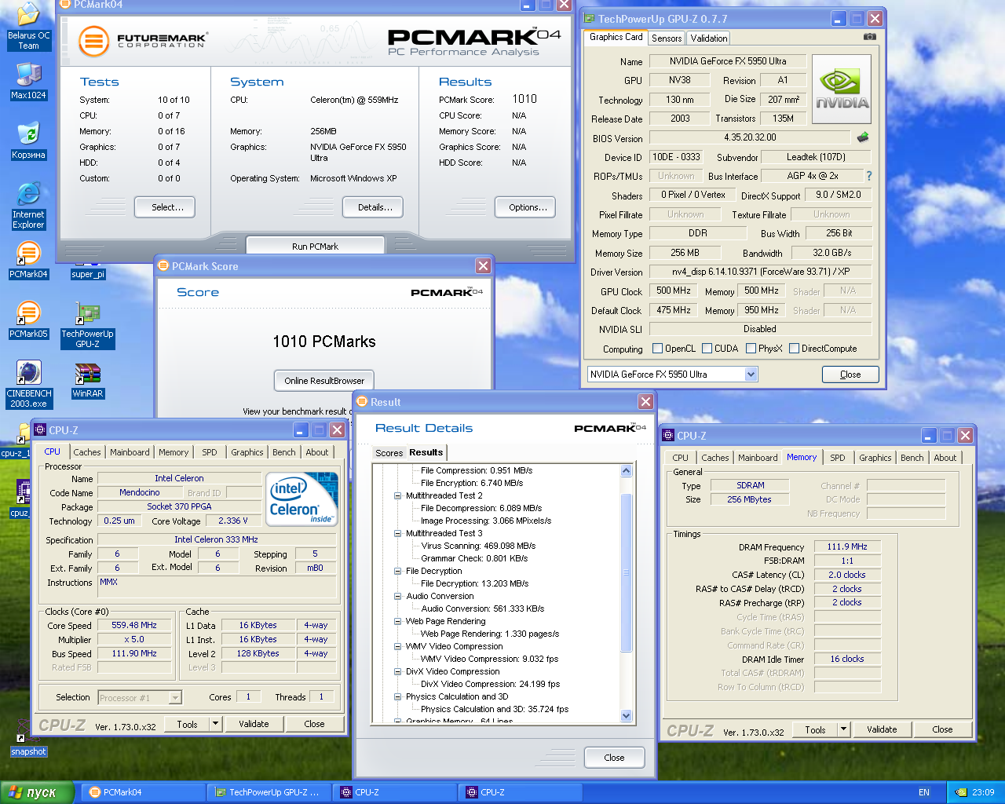
Task: Launch PCMark04 desktop shortcut
Action: (x=28, y=261)
